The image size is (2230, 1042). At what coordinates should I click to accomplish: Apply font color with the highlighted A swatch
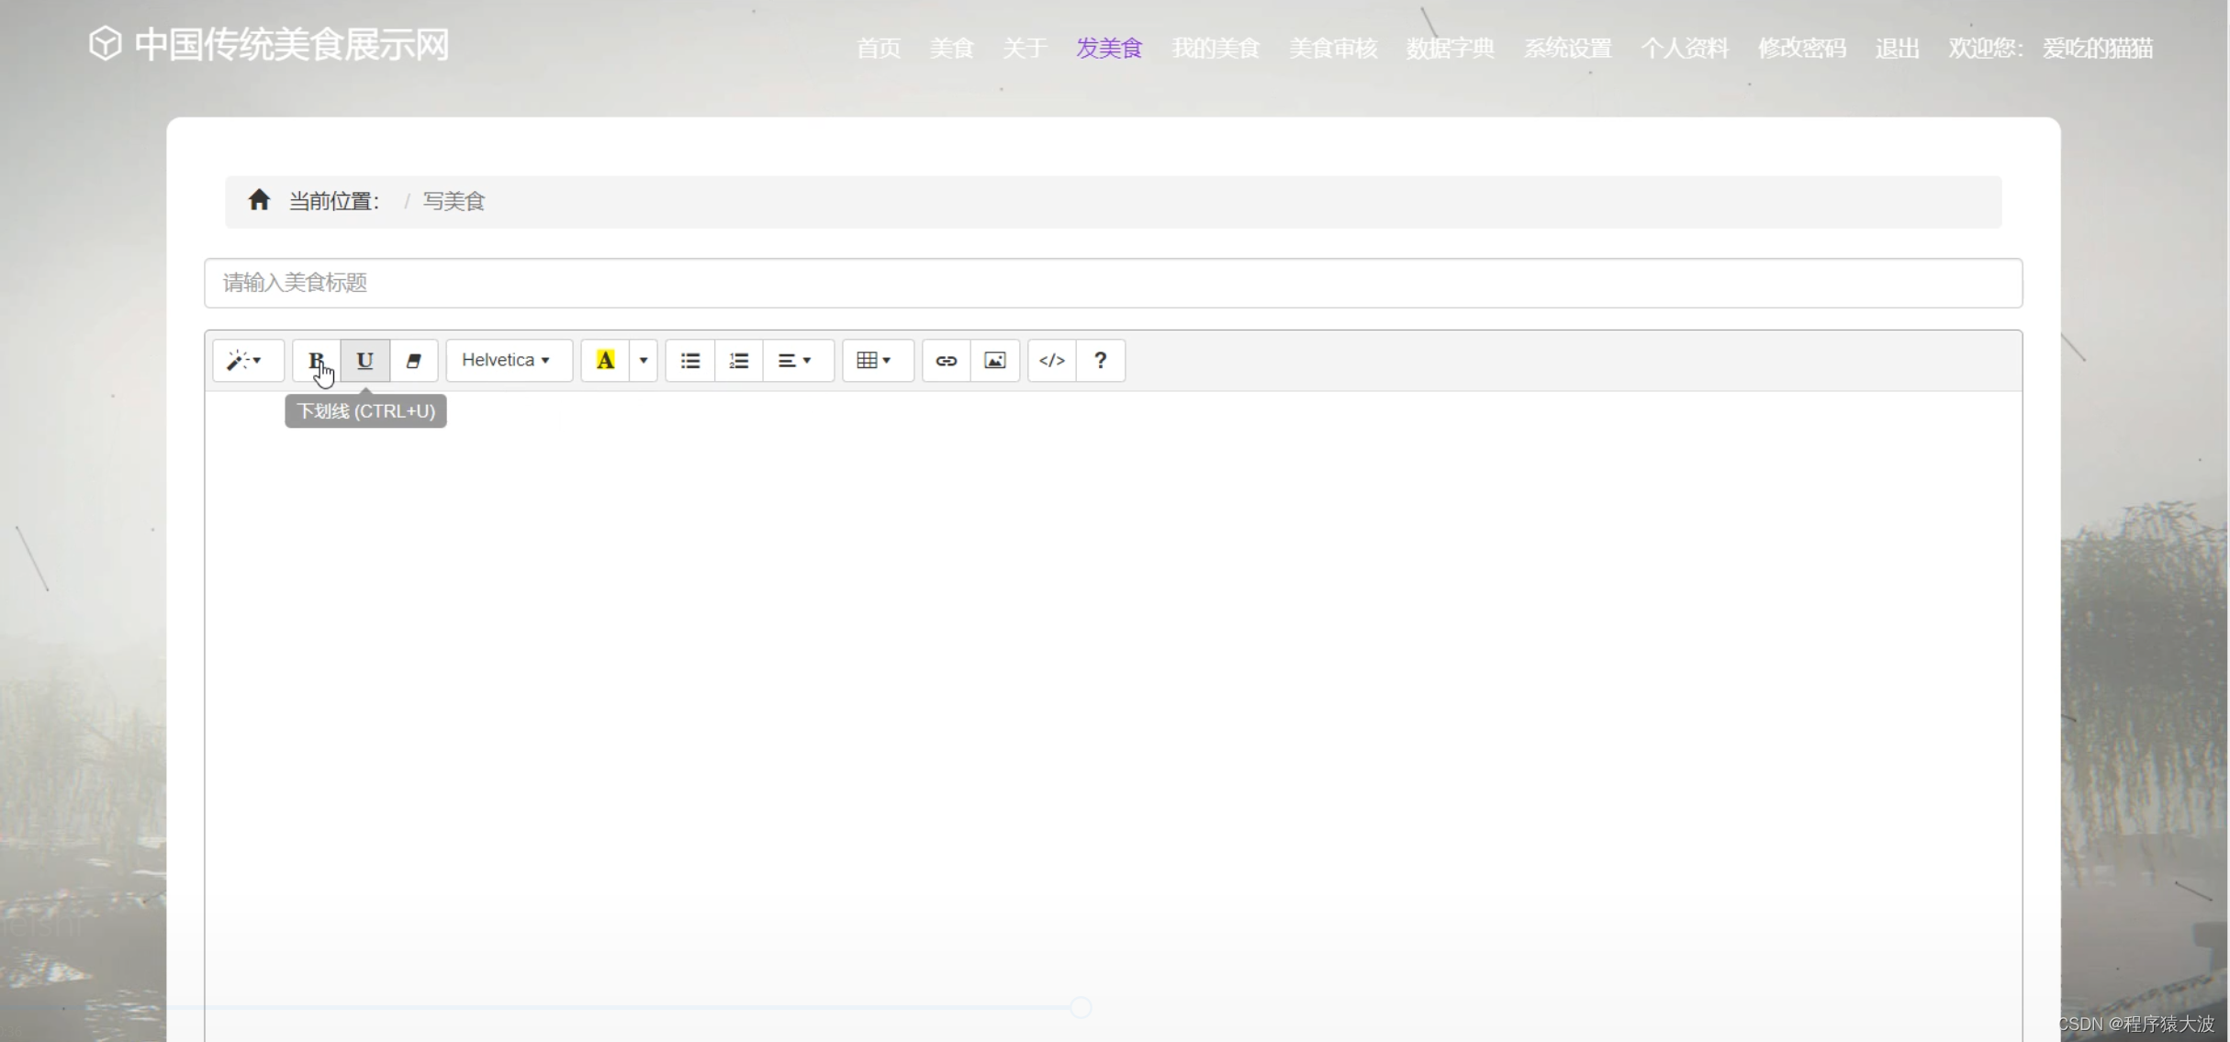(x=605, y=360)
